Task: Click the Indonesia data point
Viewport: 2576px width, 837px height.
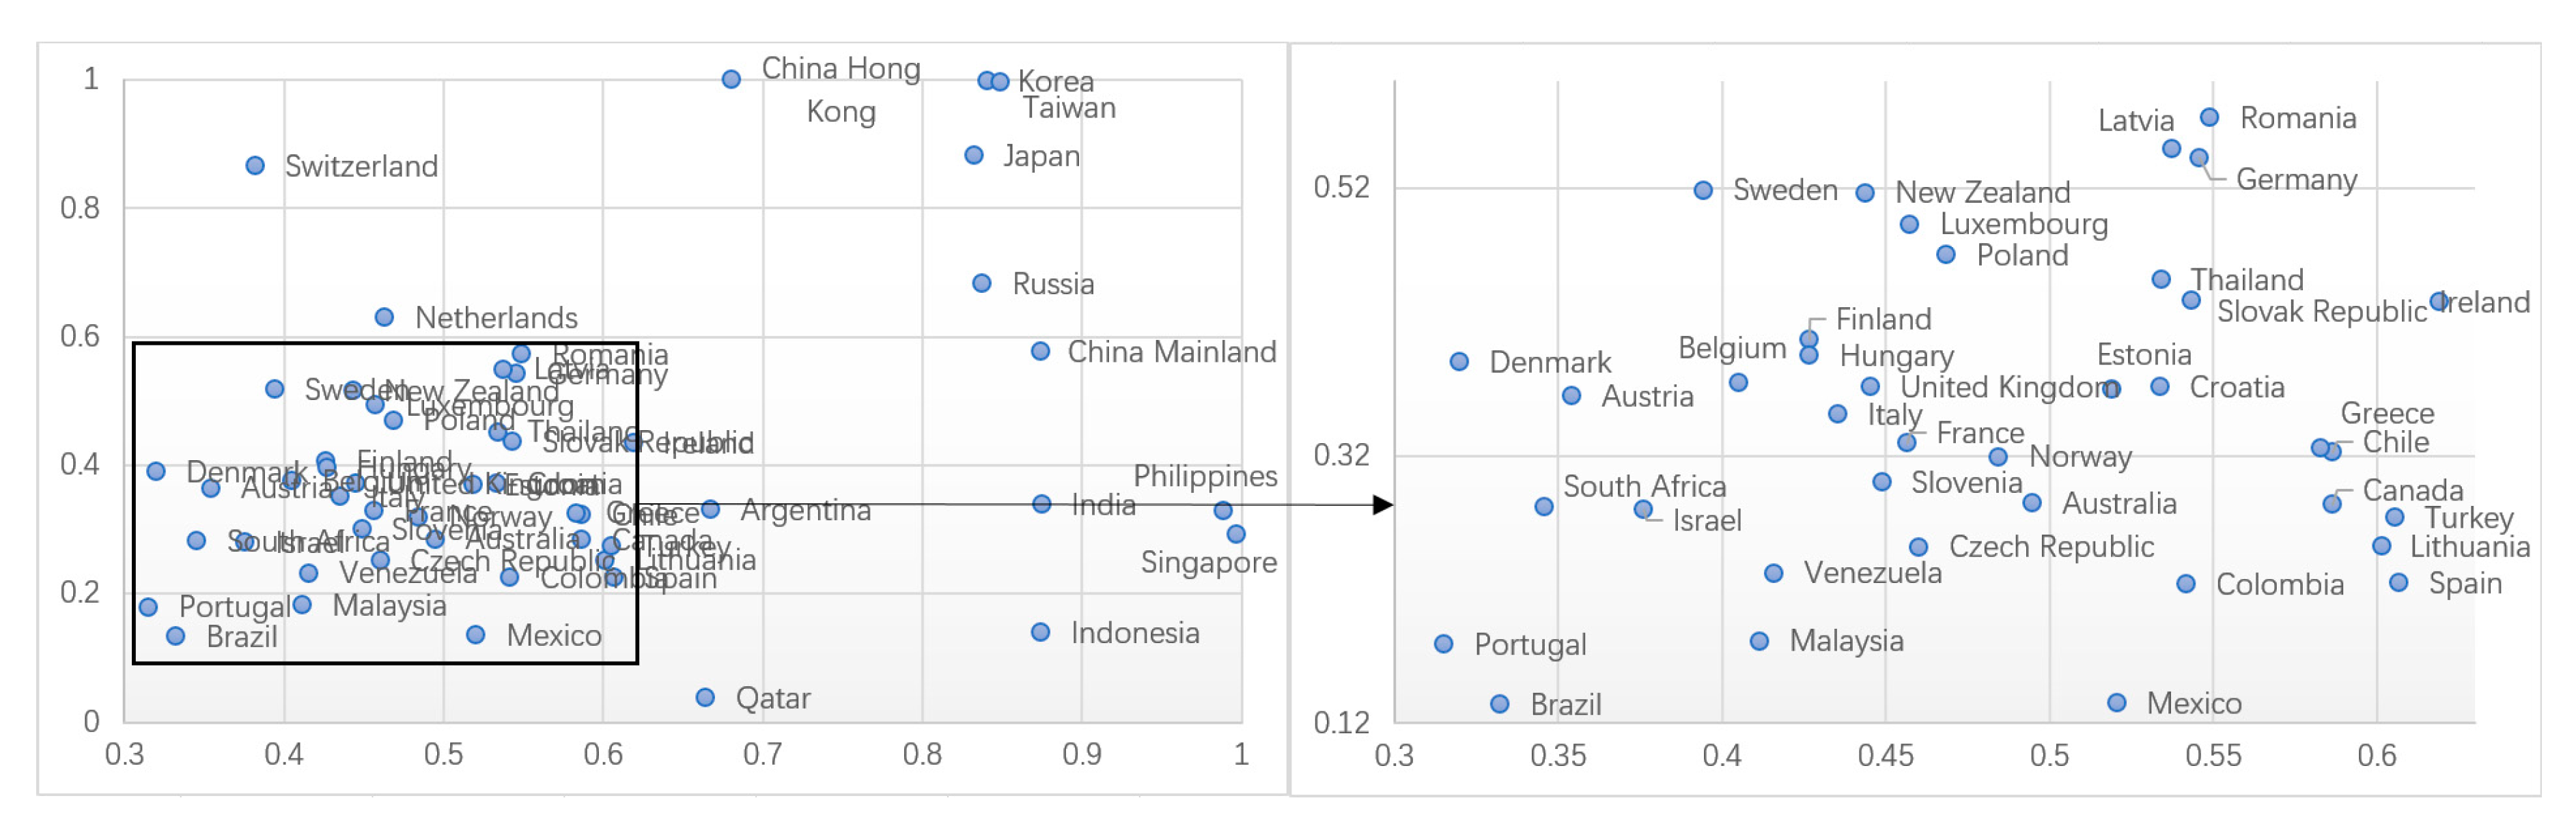Action: (1040, 632)
